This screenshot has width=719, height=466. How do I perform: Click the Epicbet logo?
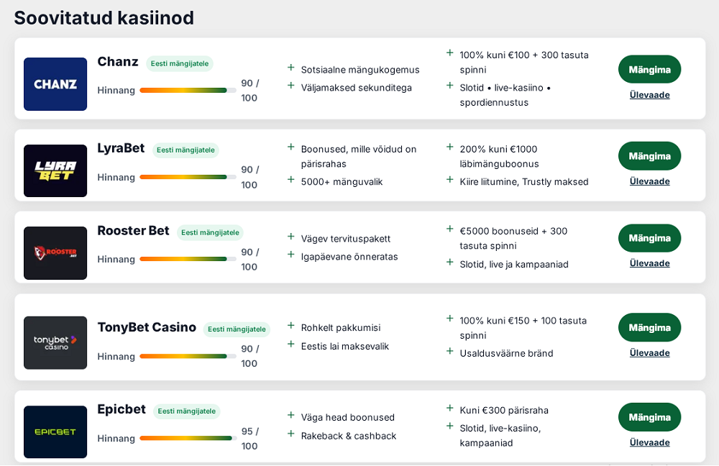pyautogui.click(x=55, y=431)
